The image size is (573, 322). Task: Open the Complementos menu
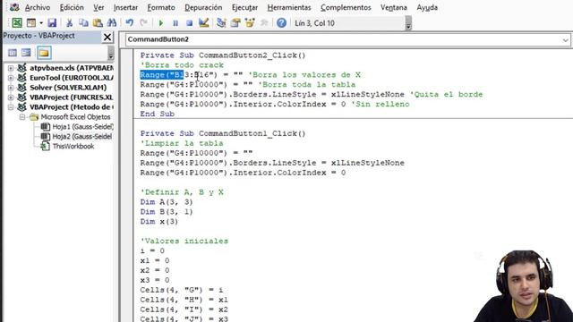[346, 8]
